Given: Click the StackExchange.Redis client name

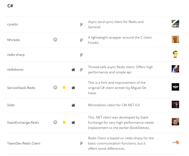Looking at the screenshot, I should tap(23, 123).
